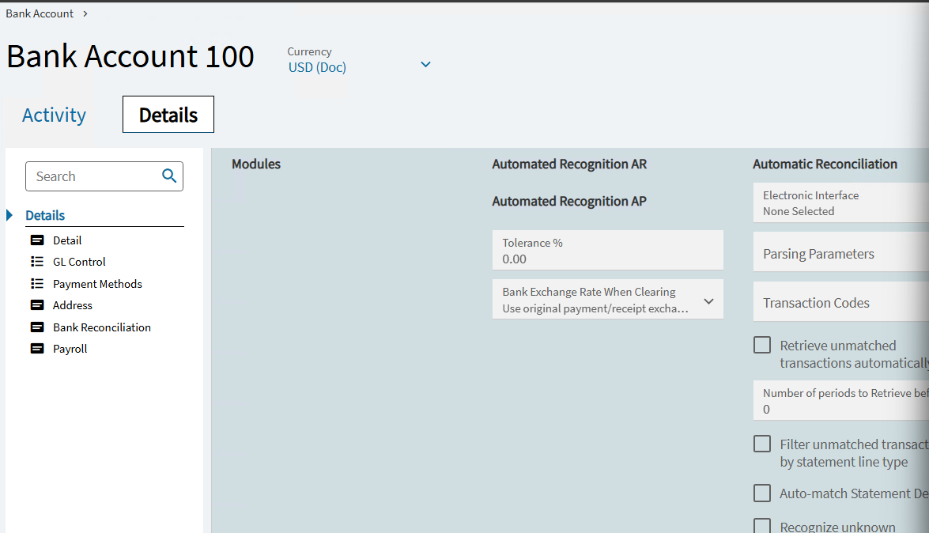929x533 pixels.
Task: Click the Bank Account breadcrumb chevron
Action: tap(85, 13)
